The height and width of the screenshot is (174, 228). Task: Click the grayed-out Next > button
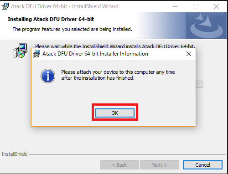click(160, 165)
